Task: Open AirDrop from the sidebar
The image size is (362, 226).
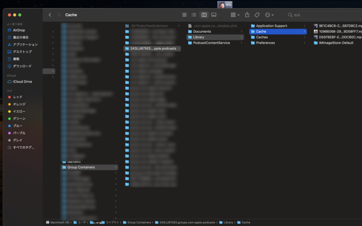Action: [x=19, y=30]
